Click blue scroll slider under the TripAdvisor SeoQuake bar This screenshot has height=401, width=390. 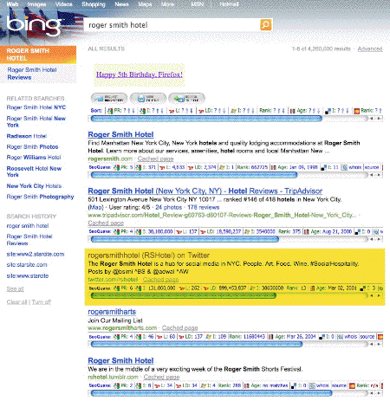coord(185,239)
